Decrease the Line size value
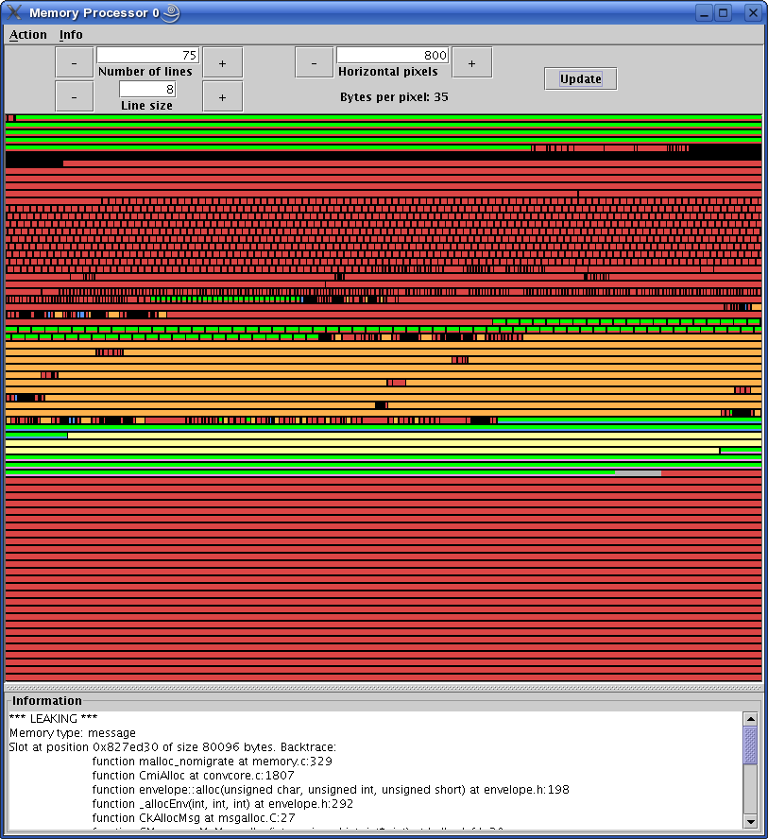Viewport: 768px width, 839px height. point(75,97)
